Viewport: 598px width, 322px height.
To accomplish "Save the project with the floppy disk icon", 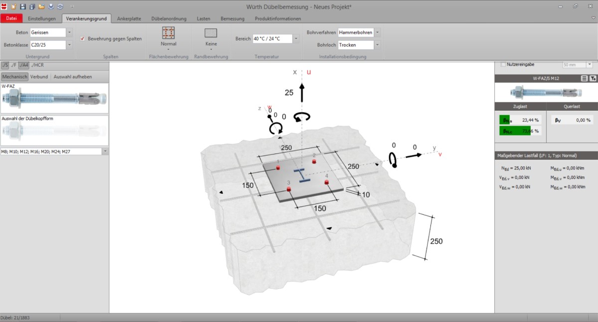I will [x=23, y=6].
